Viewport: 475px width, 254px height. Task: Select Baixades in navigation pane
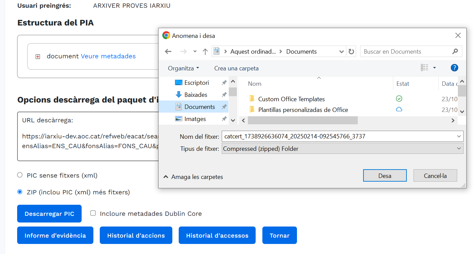[196, 95]
